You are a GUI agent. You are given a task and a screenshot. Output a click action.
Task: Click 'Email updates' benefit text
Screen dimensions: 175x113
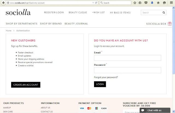[24, 56]
